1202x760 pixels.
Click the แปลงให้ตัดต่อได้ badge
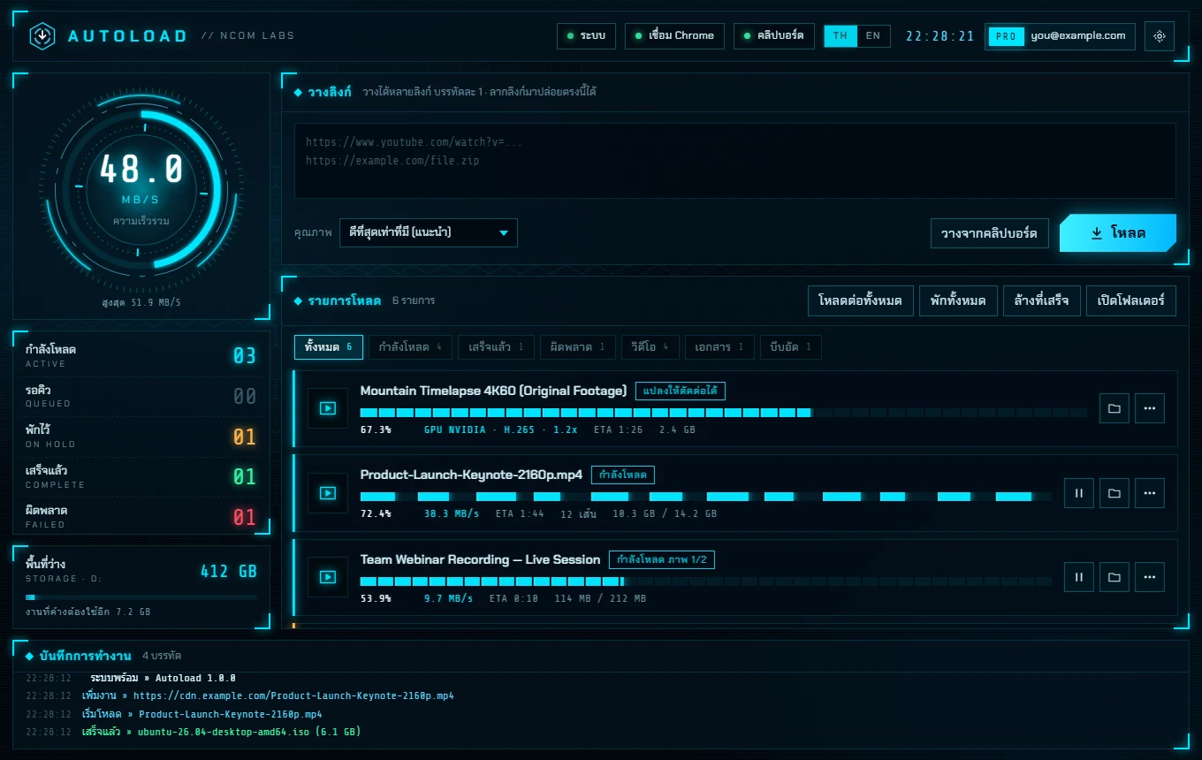pyautogui.click(x=681, y=391)
